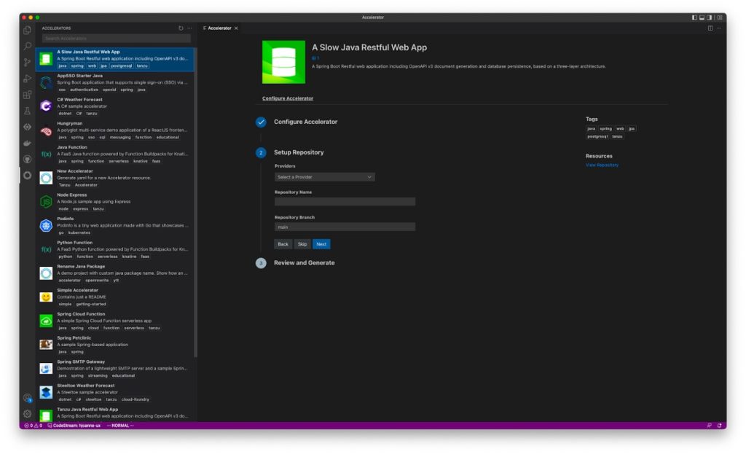
Task: Click the Search Accelerators field
Action: click(x=117, y=38)
